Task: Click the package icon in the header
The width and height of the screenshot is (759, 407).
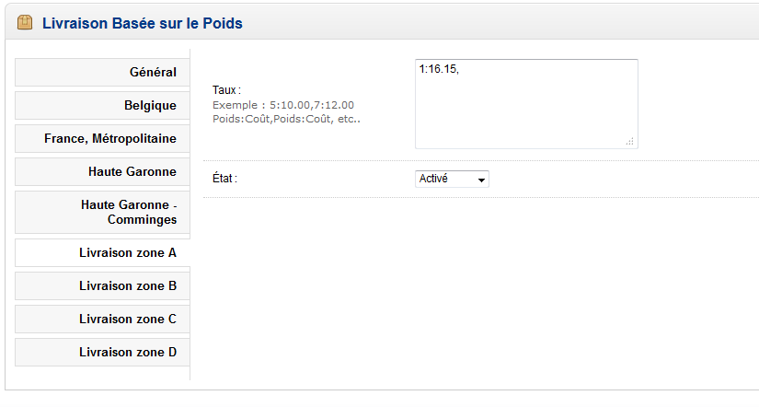Action: 25,23
